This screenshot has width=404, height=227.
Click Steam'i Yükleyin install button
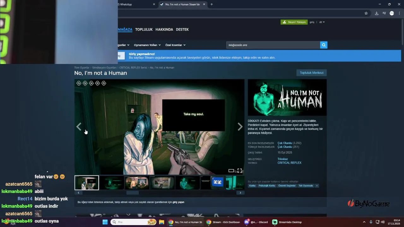pyautogui.click(x=294, y=22)
